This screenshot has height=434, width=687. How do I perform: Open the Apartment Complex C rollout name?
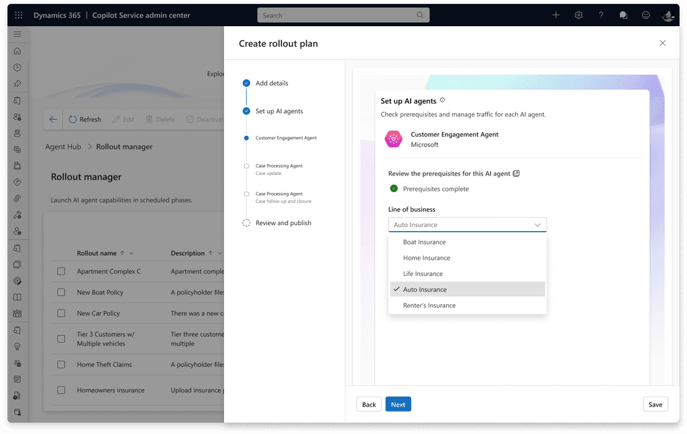tap(109, 272)
